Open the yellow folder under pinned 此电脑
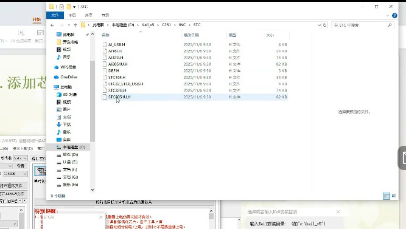Viewport: 406px width, 229px height. coord(68,42)
